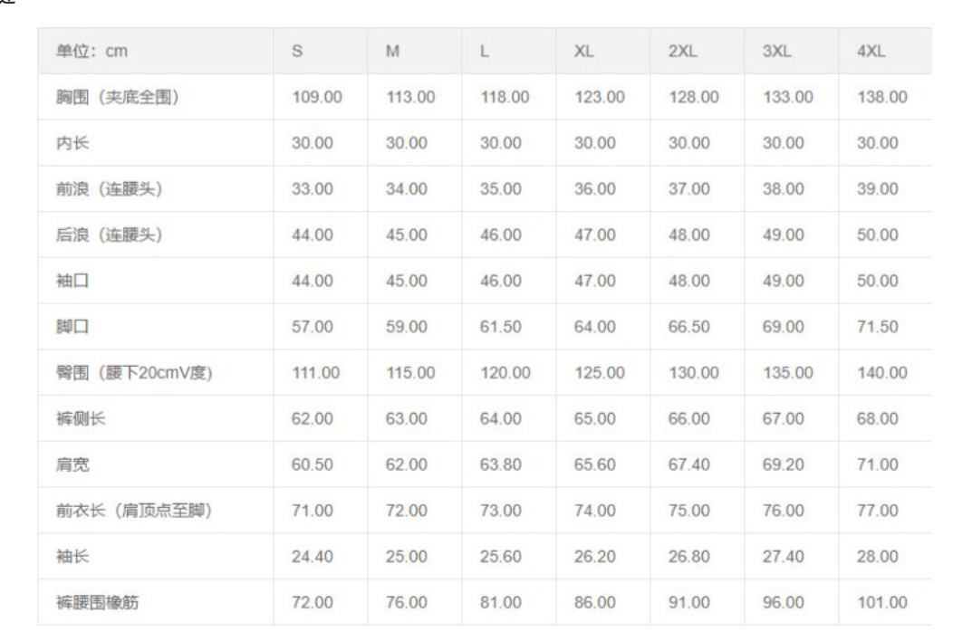Click the 肩宽 row label
Screen dimensions: 953x632
(72, 464)
